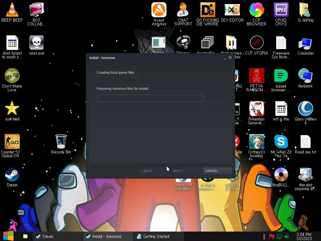Show hidden tray icons via dots

[264, 237]
